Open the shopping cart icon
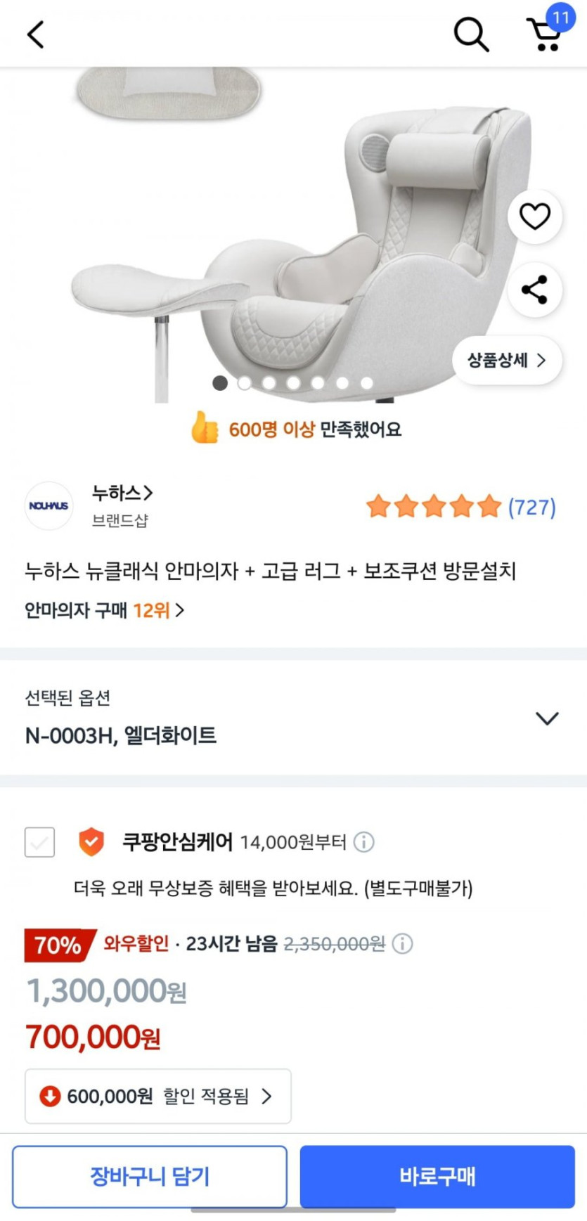 (545, 34)
